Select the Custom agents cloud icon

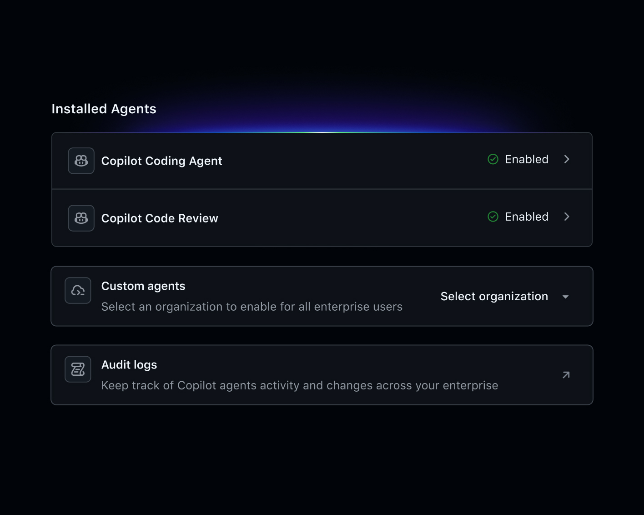(77, 291)
